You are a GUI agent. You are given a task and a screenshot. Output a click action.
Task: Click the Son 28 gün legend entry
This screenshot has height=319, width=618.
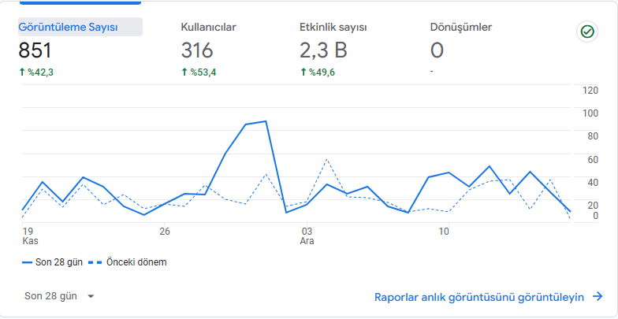pyautogui.click(x=52, y=262)
